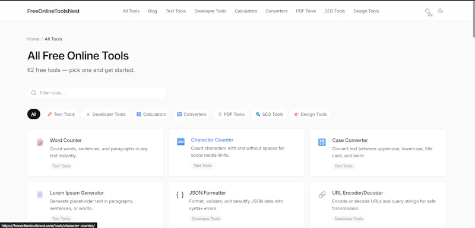The image size is (475, 228).
Task: Click the PDF Tools chip page icon
Action: click(x=220, y=115)
